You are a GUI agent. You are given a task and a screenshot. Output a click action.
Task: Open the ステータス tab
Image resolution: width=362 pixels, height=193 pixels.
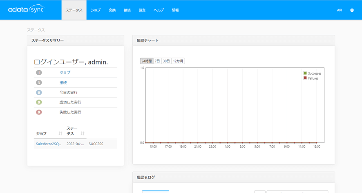click(x=74, y=10)
